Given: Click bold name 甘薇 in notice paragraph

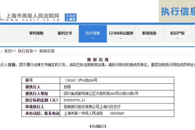Looking at the screenshot, I should pyautogui.click(x=12, y=65).
